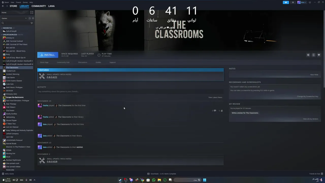This screenshot has width=325, height=183.
Task: Open the library filter options icon
Action: (x=32, y=23)
